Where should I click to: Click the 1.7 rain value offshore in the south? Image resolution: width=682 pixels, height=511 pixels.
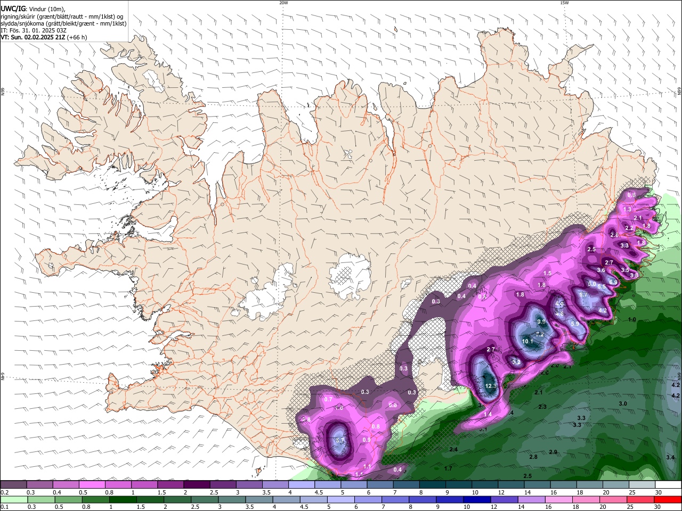coord(448,468)
